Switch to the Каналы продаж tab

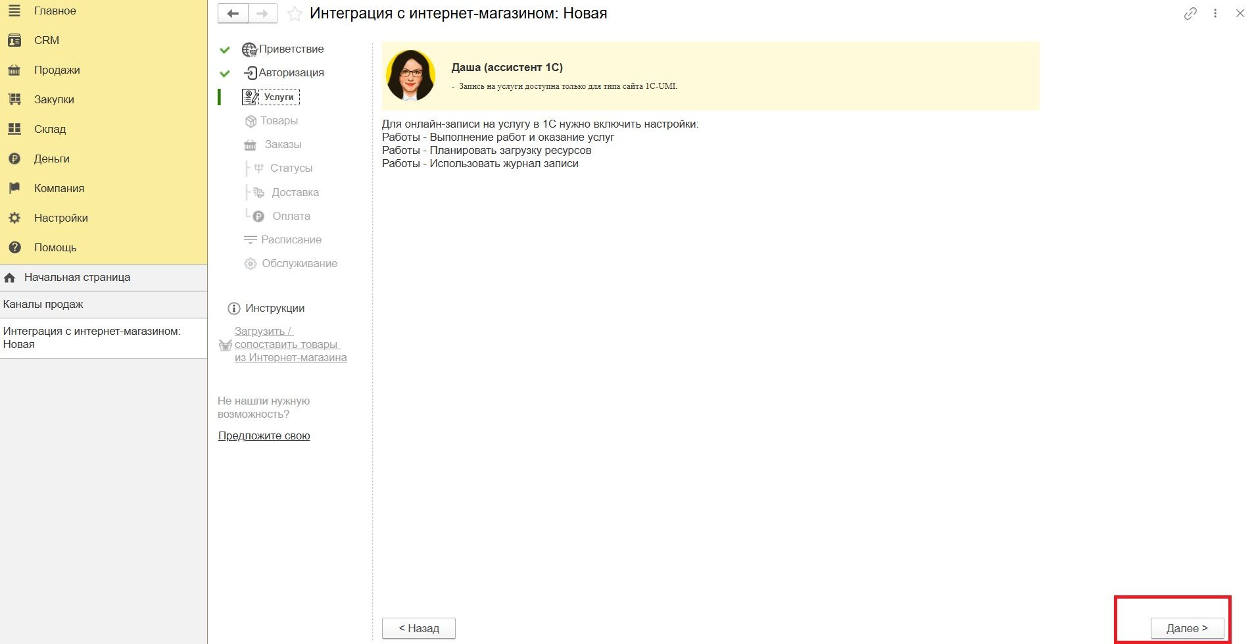point(103,305)
